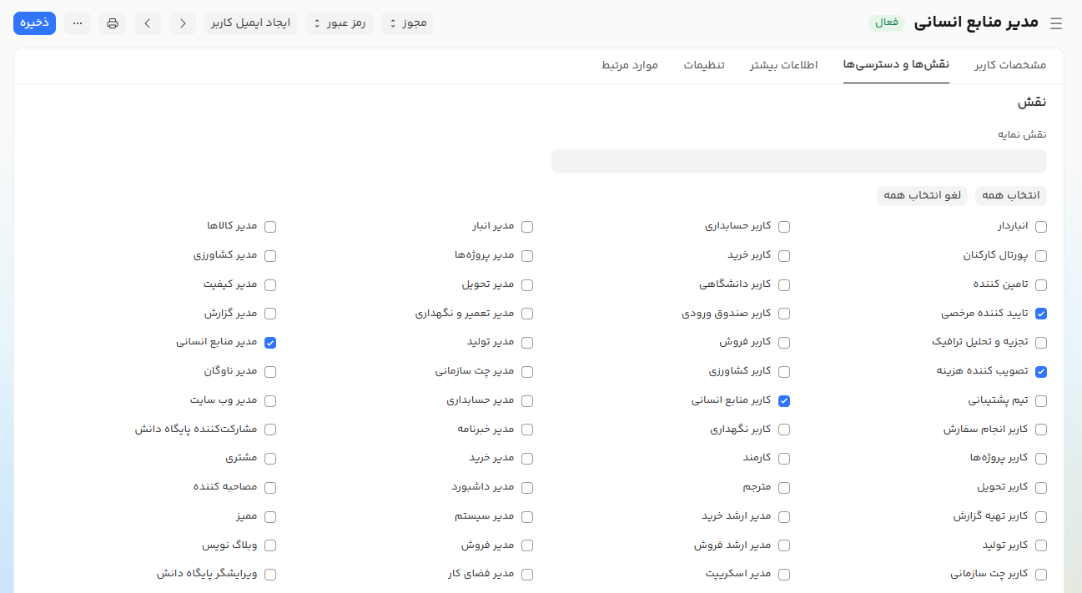Viewport: 1082px width, 593px height.
Task: Enable the پورتال کارکنان role
Action: [1041, 256]
